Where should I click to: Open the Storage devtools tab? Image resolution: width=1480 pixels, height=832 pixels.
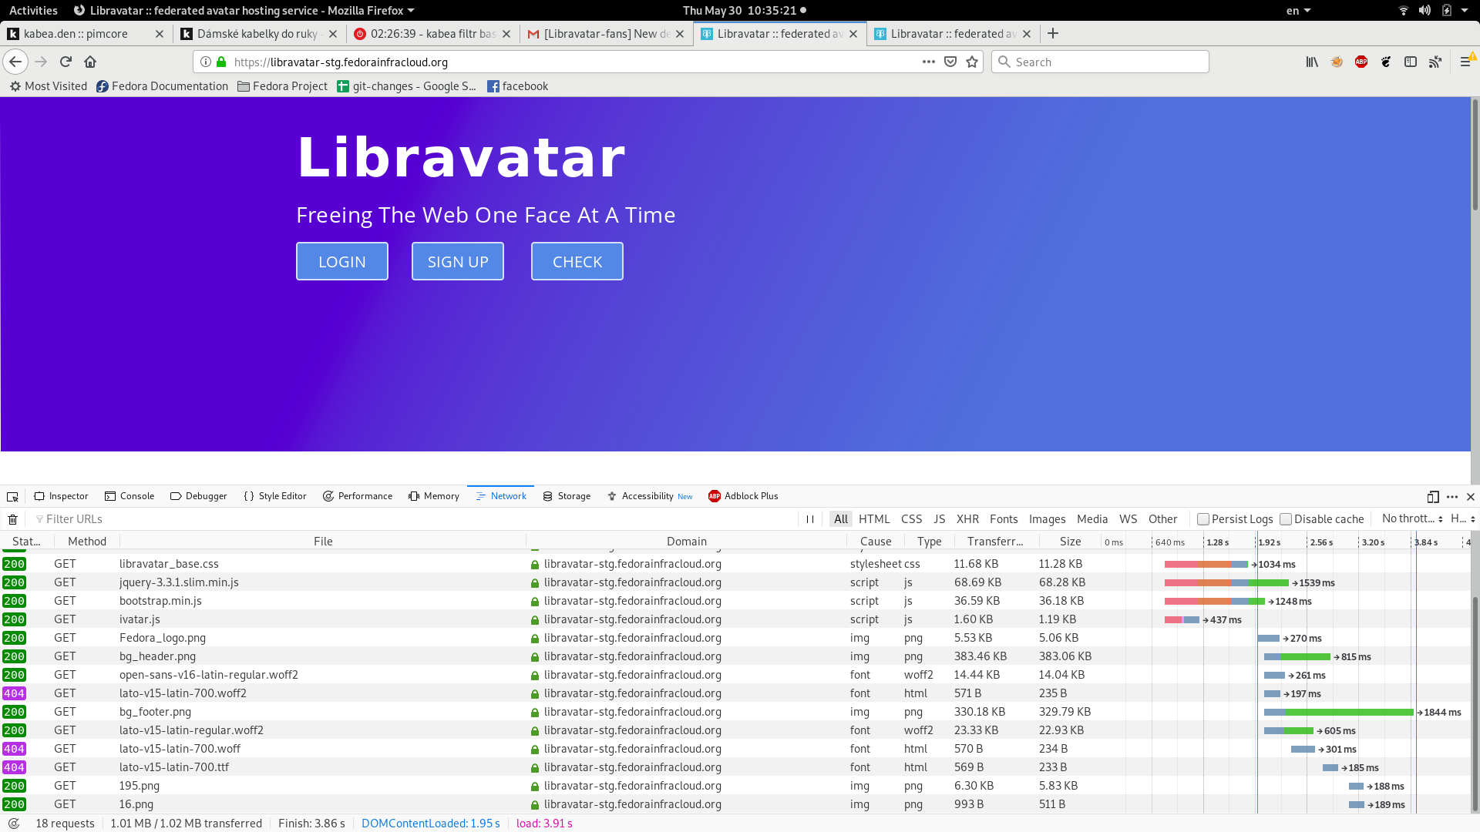[x=567, y=496]
